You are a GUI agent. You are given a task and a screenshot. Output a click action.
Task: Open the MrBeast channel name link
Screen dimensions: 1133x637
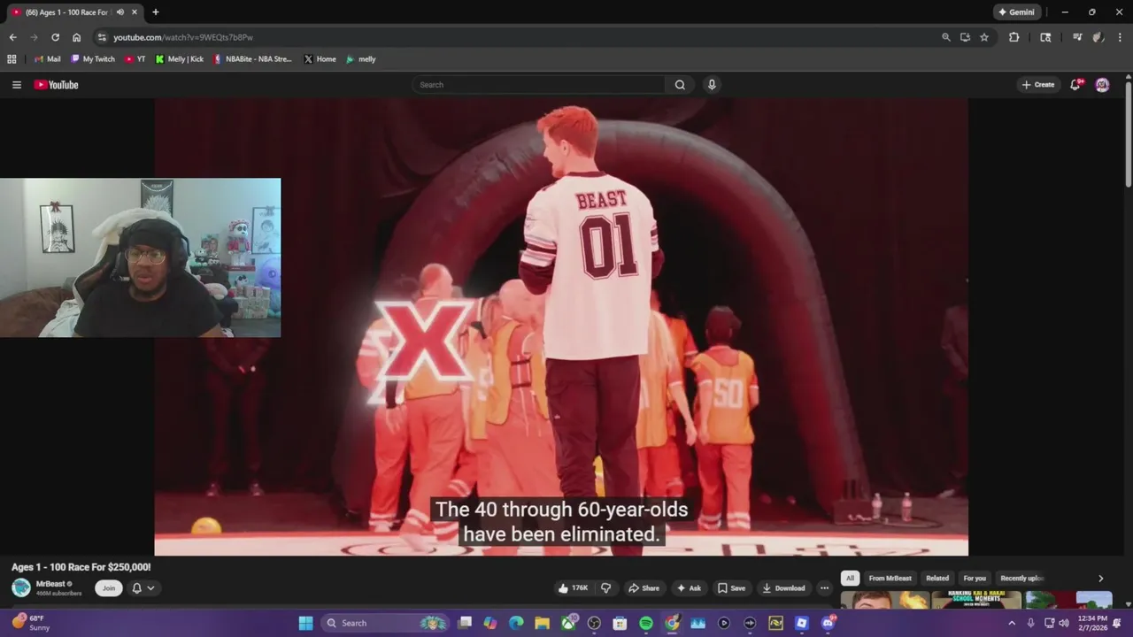(50, 584)
